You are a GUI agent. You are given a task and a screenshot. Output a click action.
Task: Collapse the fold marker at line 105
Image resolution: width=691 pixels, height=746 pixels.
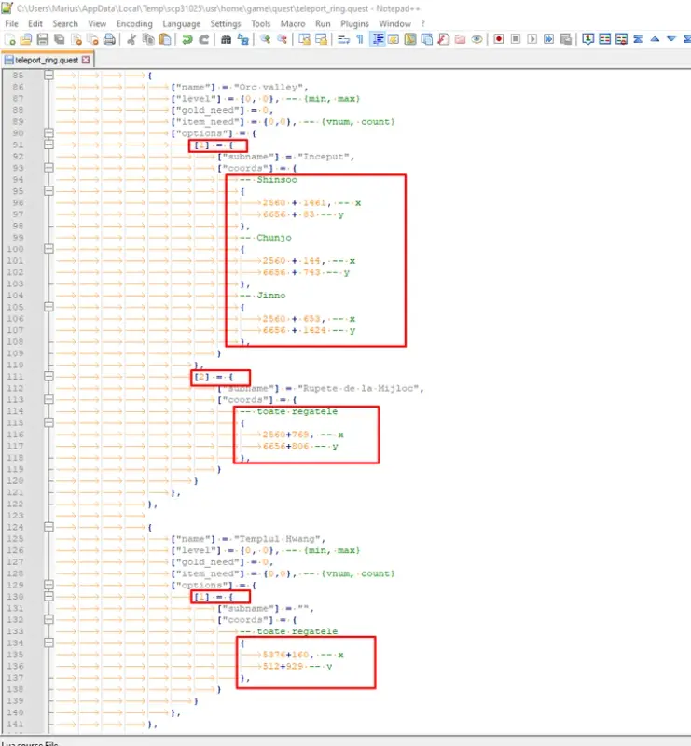pyautogui.click(x=48, y=307)
